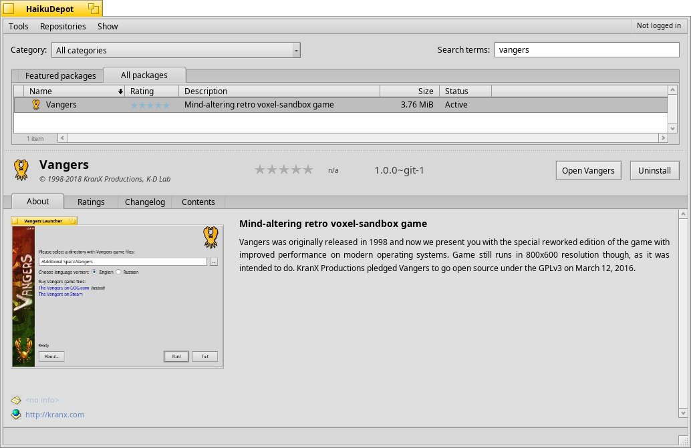Switch to the Featured packages tab
This screenshot has height=448, width=691.
(x=60, y=75)
